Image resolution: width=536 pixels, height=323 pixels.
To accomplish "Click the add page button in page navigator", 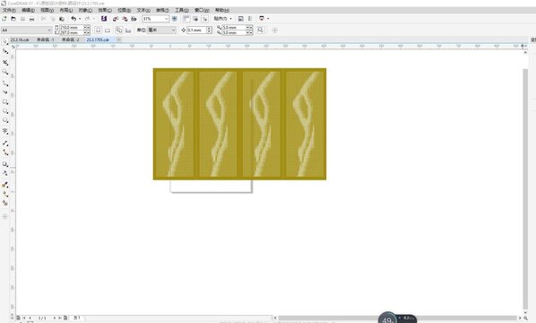I will tap(65, 318).
